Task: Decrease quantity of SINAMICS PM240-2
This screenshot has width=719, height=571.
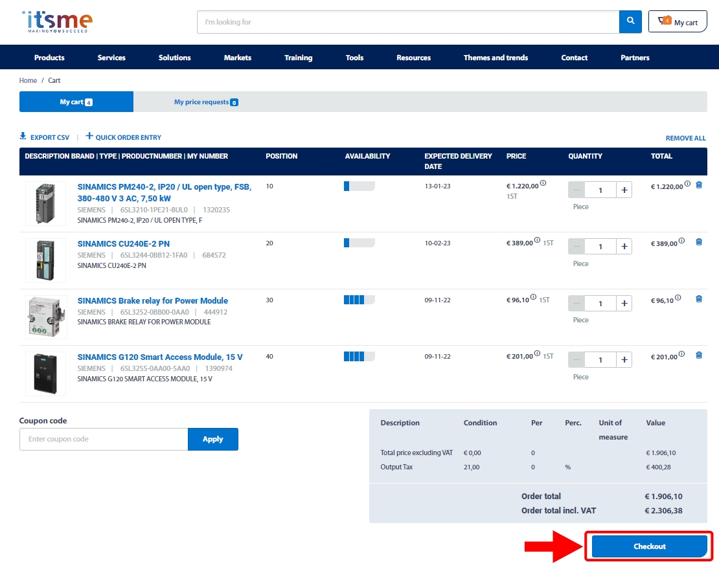Action: [x=576, y=190]
